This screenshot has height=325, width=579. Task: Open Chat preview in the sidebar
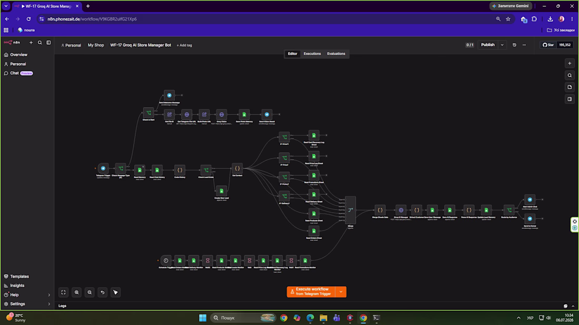point(27,73)
